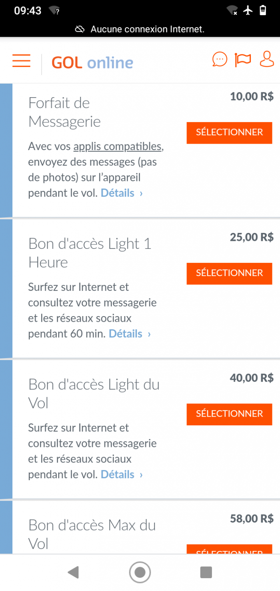Expand Détails for Light du Vol
This screenshot has height=591, width=280.
(x=121, y=475)
